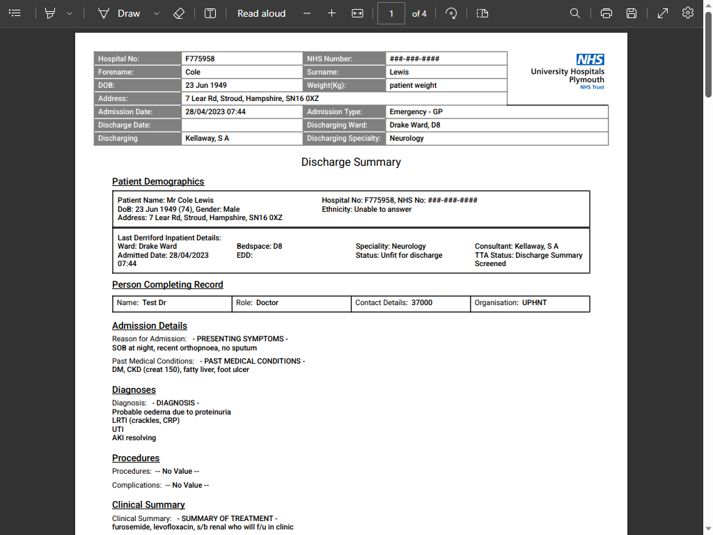Select the highlight tool
Image resolution: width=713 pixels, height=535 pixels.
pos(50,13)
